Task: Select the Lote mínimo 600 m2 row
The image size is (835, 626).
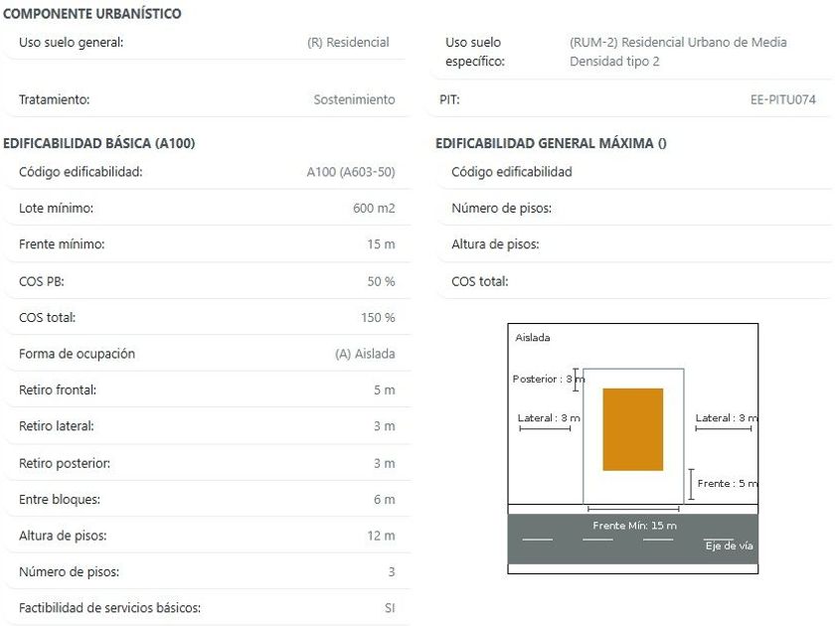Action: (207, 208)
